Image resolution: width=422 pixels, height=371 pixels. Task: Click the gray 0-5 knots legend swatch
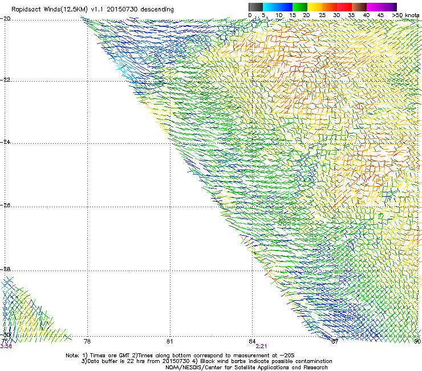255,7
